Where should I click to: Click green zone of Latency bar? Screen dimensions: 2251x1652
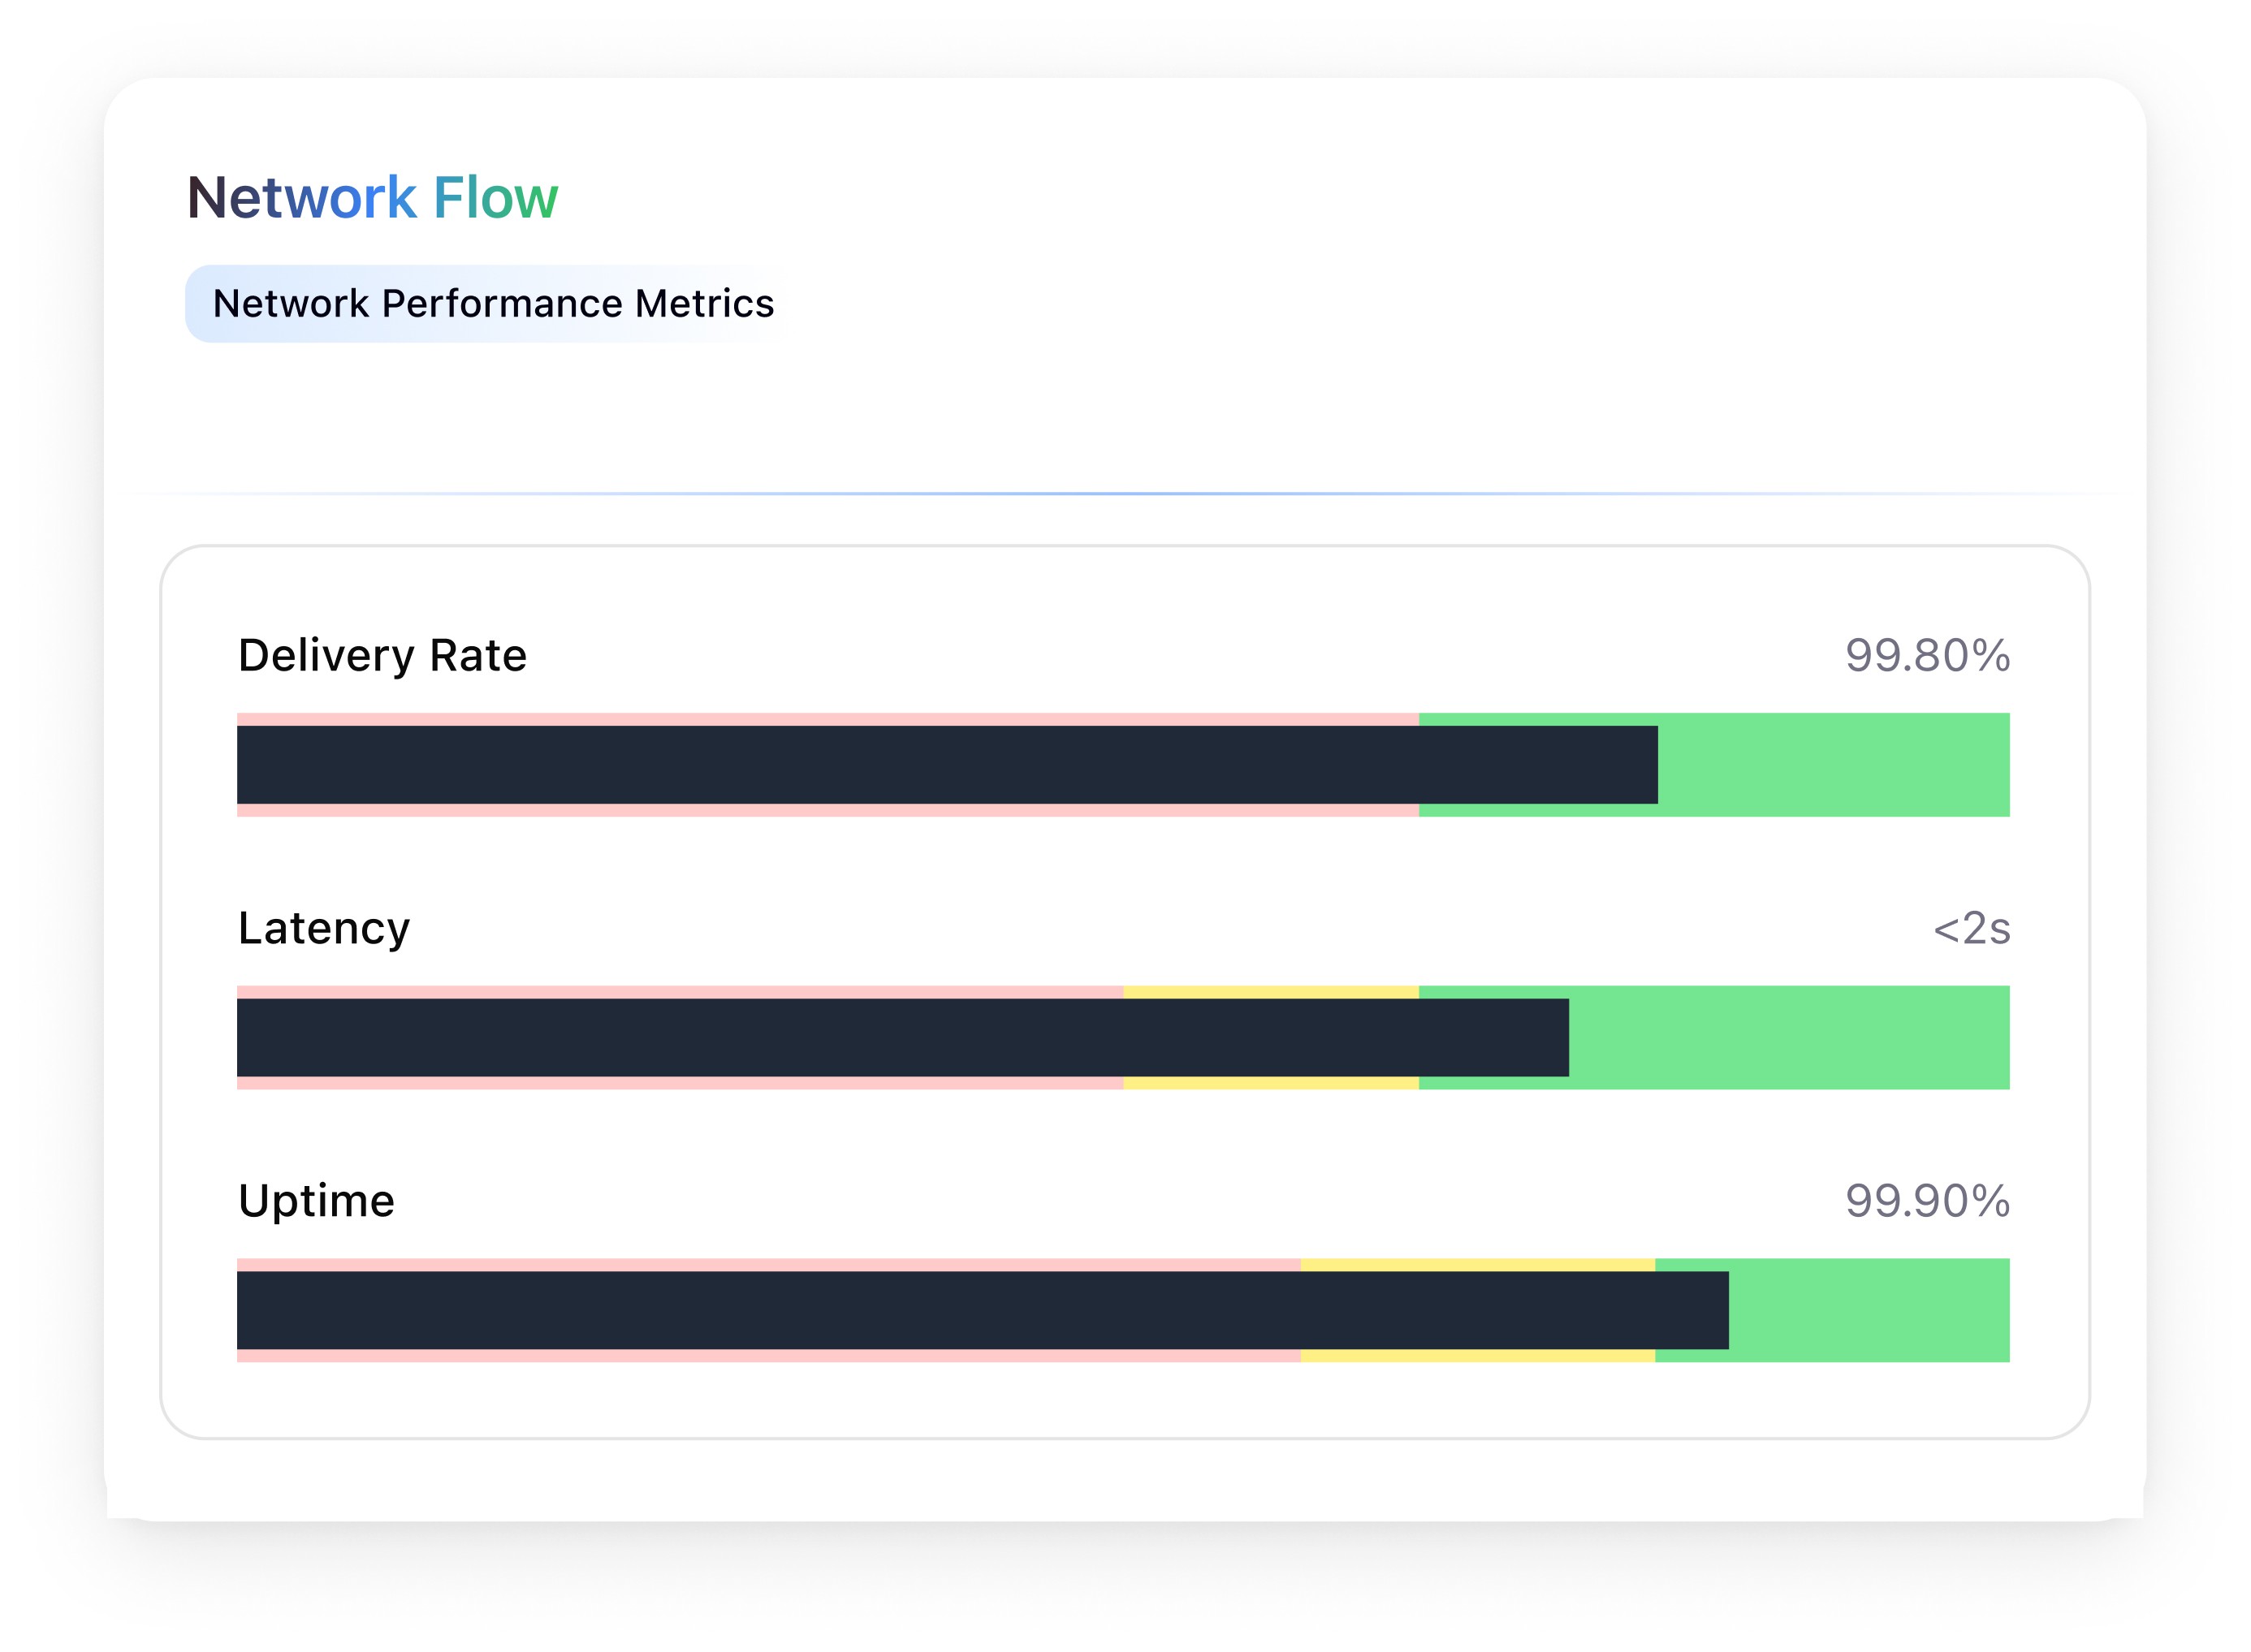pos(1789,1038)
